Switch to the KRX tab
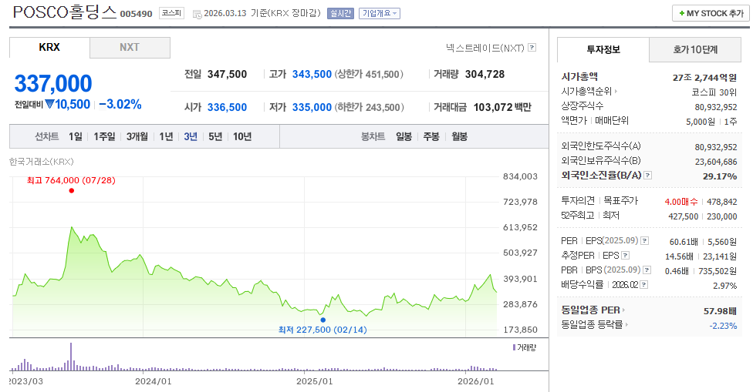Screen dimensions: 753x392 pyautogui.click(x=49, y=48)
